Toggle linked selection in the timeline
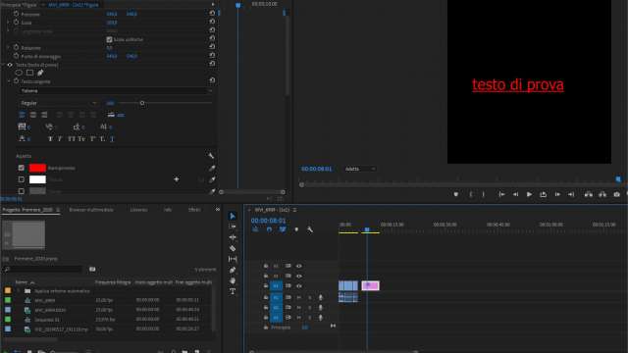 283,229
